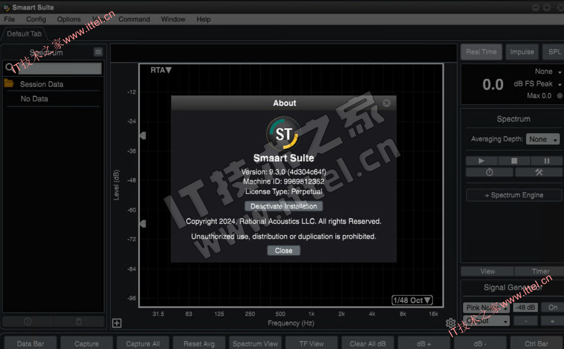Expand the RTA graph type dropdown
This screenshot has height=349, width=564.
161,70
